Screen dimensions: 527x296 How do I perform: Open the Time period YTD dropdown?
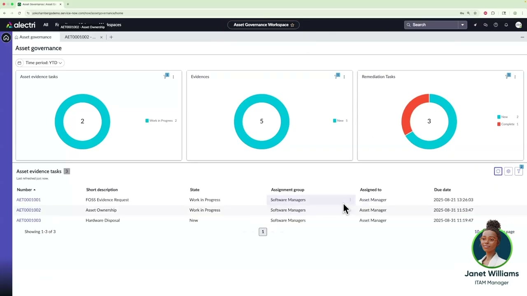[x=41, y=62]
